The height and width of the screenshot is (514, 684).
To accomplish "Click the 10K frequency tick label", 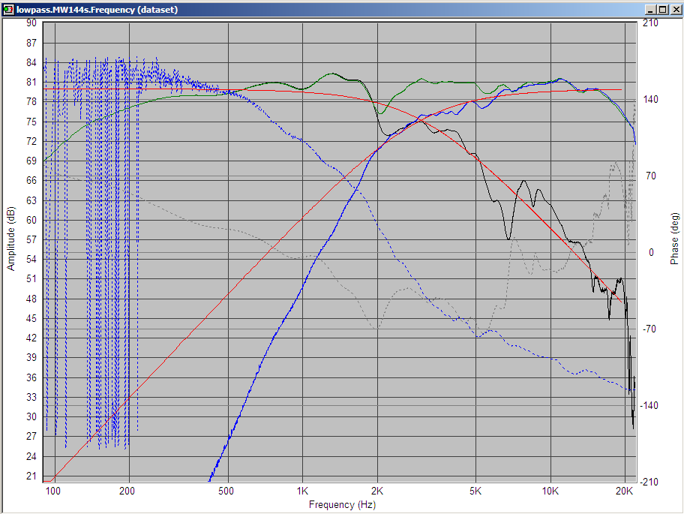I will coord(550,491).
